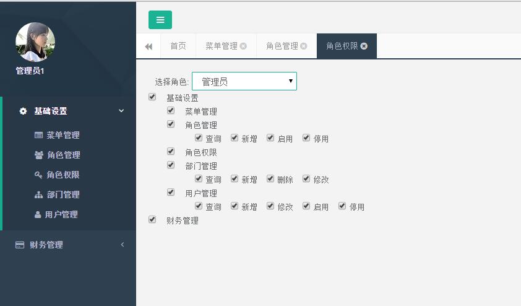Click the 财务管理 credit card icon
The width and height of the screenshot is (521, 306).
[20, 245]
